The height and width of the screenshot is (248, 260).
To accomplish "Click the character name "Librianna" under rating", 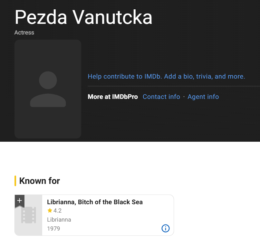I will [59, 220].
